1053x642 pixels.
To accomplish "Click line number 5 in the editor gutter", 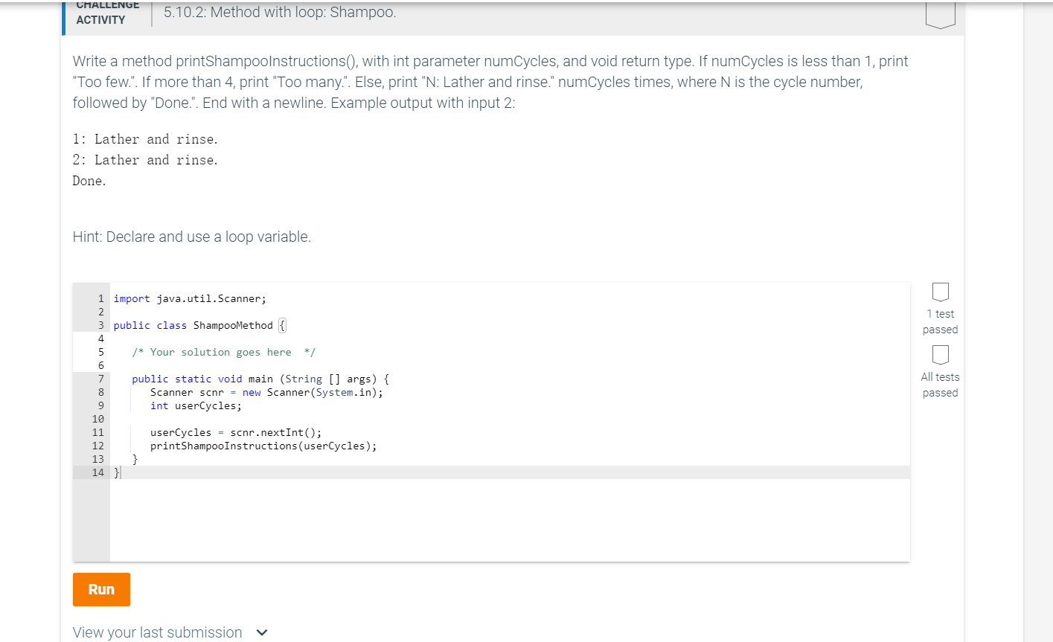I will pyautogui.click(x=100, y=352).
